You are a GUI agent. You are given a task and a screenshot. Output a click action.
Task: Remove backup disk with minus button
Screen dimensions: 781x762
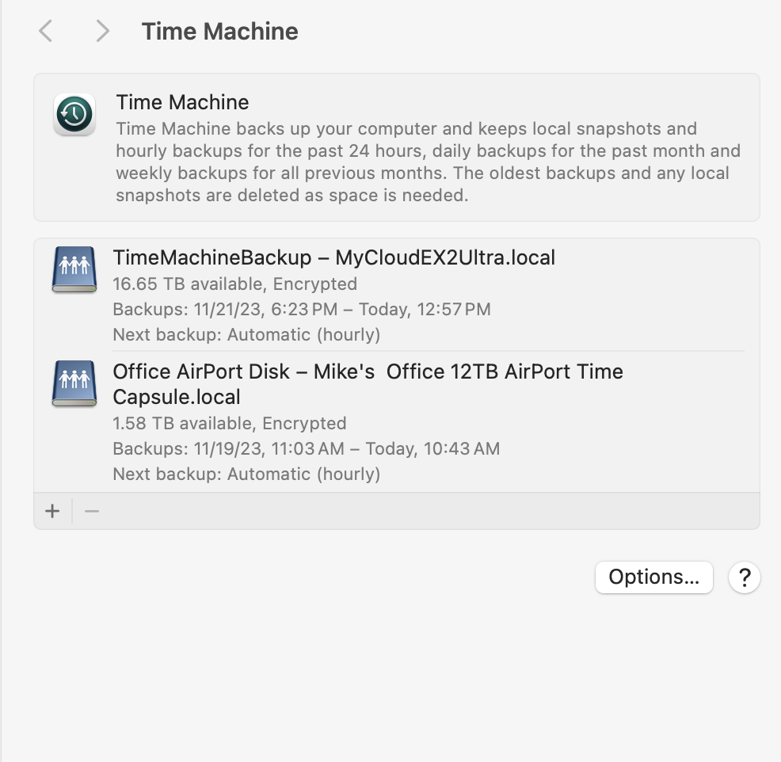tap(92, 511)
